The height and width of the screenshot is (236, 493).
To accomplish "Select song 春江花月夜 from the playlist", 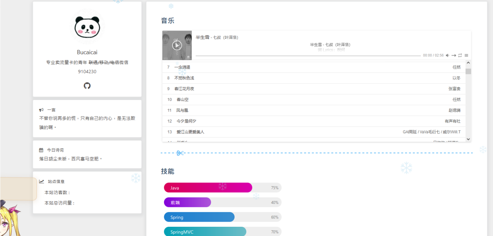I will (x=184, y=89).
